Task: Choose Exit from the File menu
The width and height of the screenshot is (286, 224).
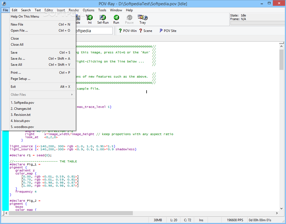Action: (x=43, y=87)
